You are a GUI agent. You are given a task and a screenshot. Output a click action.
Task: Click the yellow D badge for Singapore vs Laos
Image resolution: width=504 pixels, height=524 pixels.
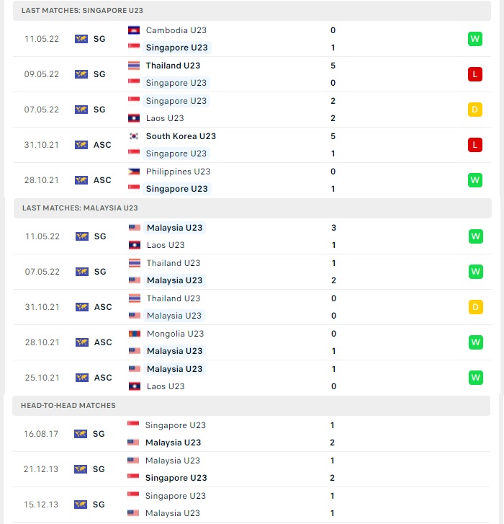tap(475, 110)
